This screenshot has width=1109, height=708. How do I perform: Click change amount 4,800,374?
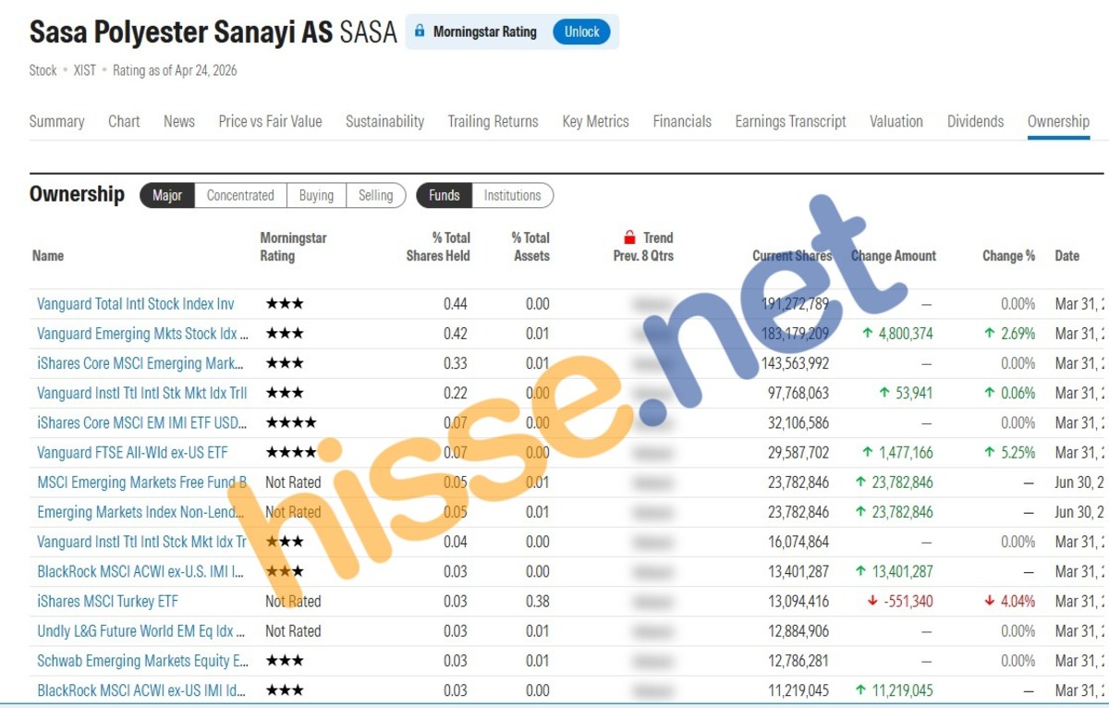(906, 334)
